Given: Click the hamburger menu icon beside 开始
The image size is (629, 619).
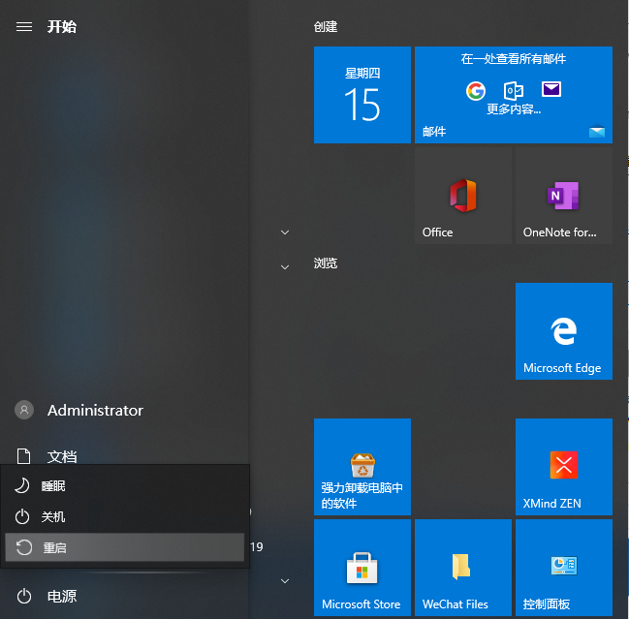Looking at the screenshot, I should pos(24,26).
